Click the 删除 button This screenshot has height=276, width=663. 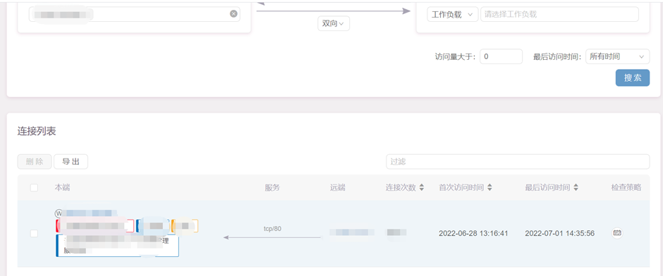pos(35,162)
